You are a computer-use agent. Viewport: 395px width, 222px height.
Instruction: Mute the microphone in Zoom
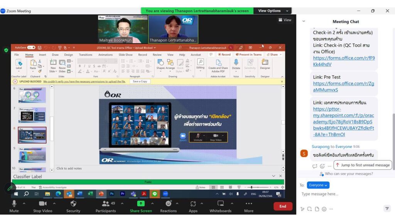click(14, 207)
